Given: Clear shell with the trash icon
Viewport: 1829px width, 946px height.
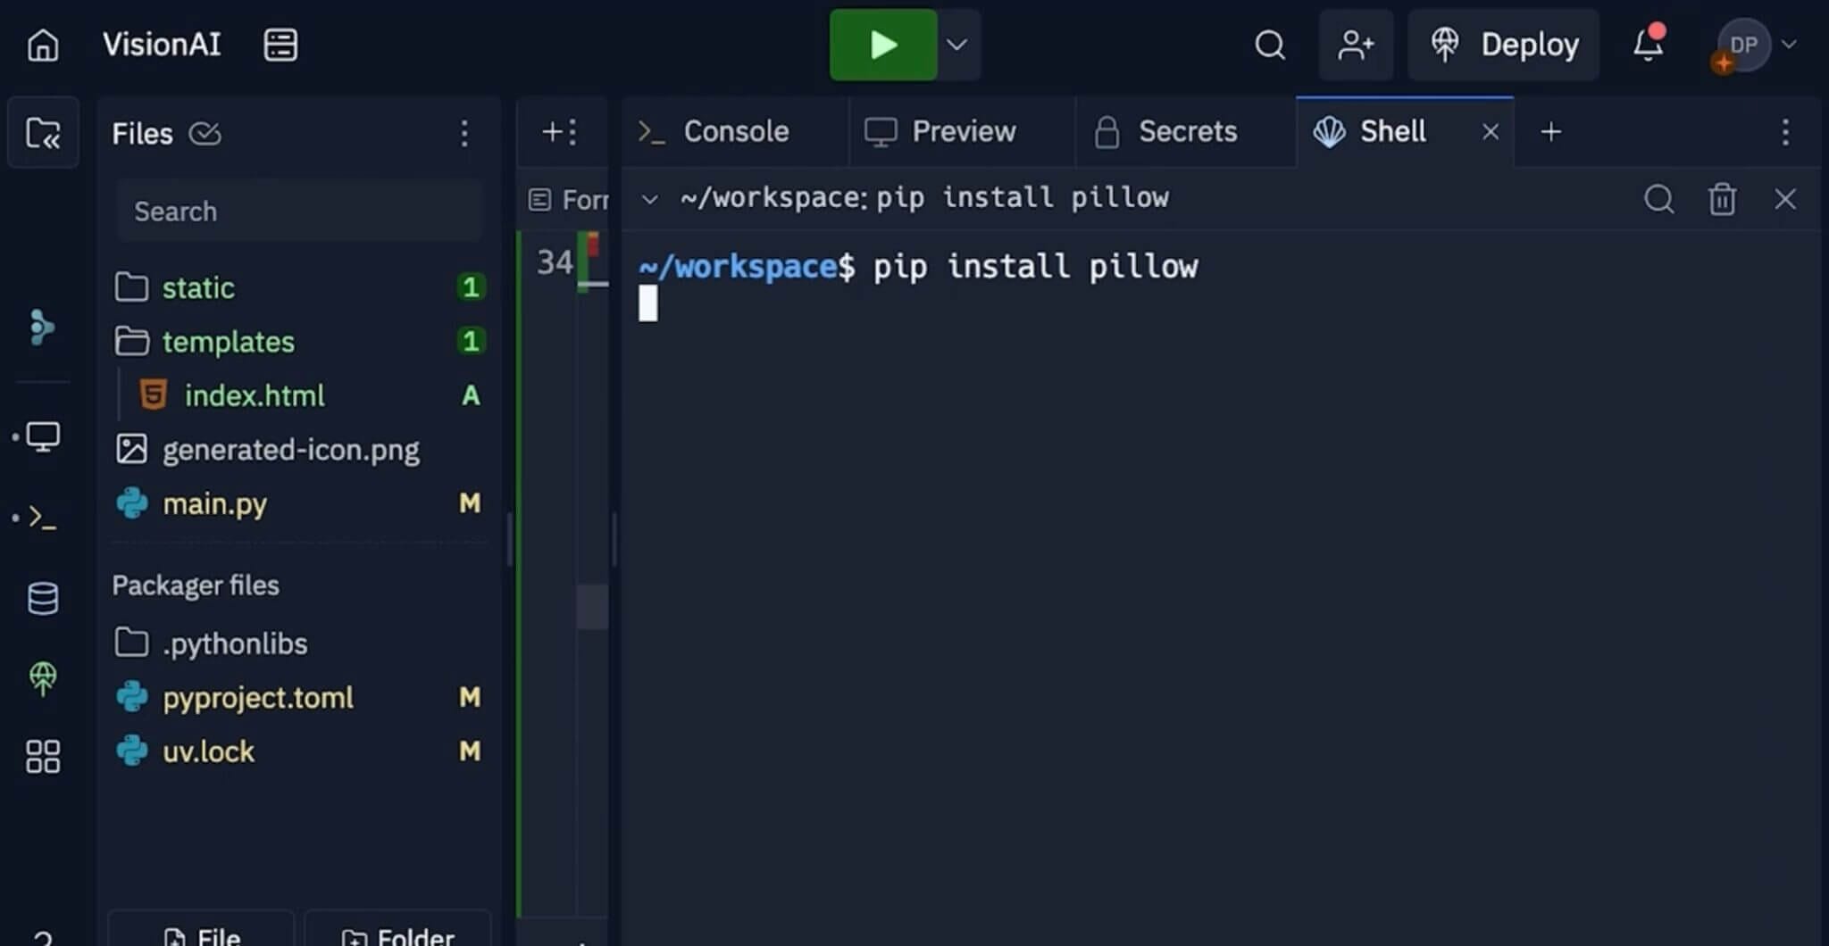Looking at the screenshot, I should pos(1722,199).
